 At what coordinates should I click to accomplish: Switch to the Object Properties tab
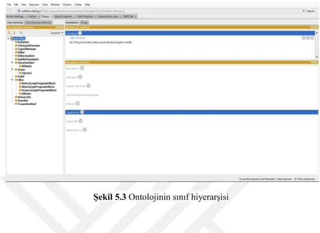point(63,16)
